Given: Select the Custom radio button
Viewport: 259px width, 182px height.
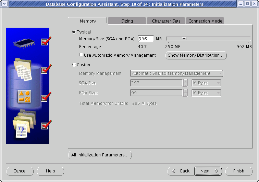Looking at the screenshot, I should pos(74,65).
